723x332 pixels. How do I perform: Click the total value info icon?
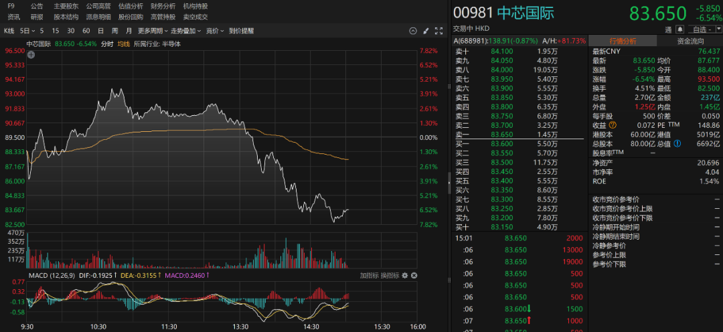click(x=677, y=143)
